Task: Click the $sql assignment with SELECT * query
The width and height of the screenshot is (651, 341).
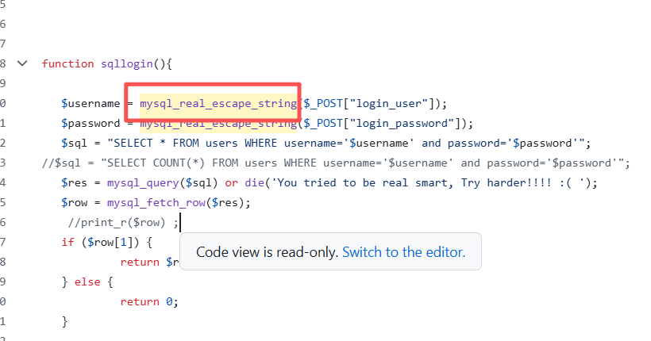Action: coord(326,143)
